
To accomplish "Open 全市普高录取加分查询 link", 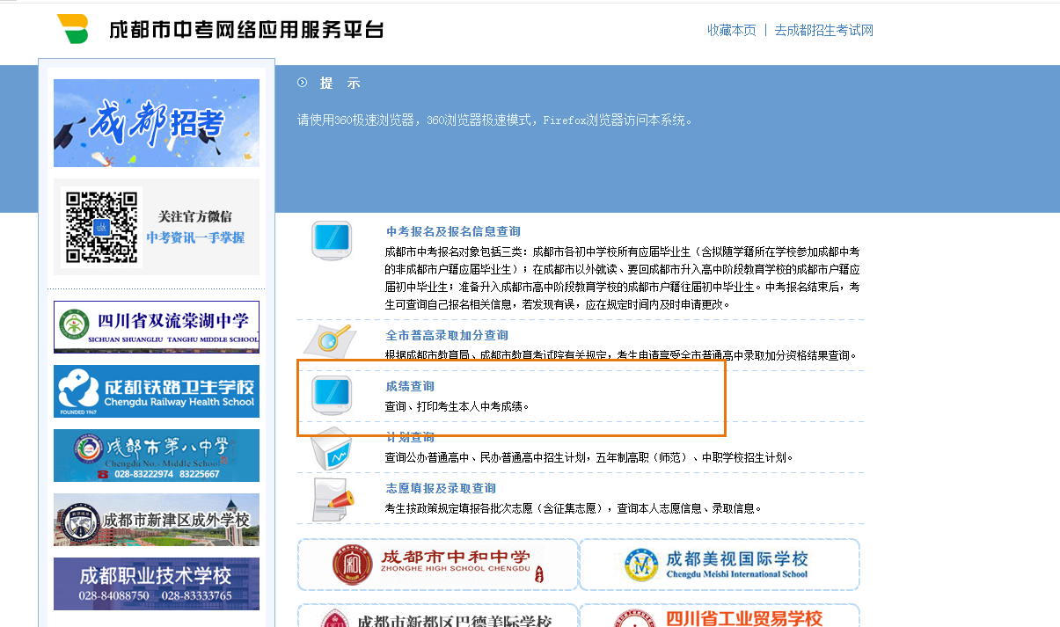I will coord(447,335).
